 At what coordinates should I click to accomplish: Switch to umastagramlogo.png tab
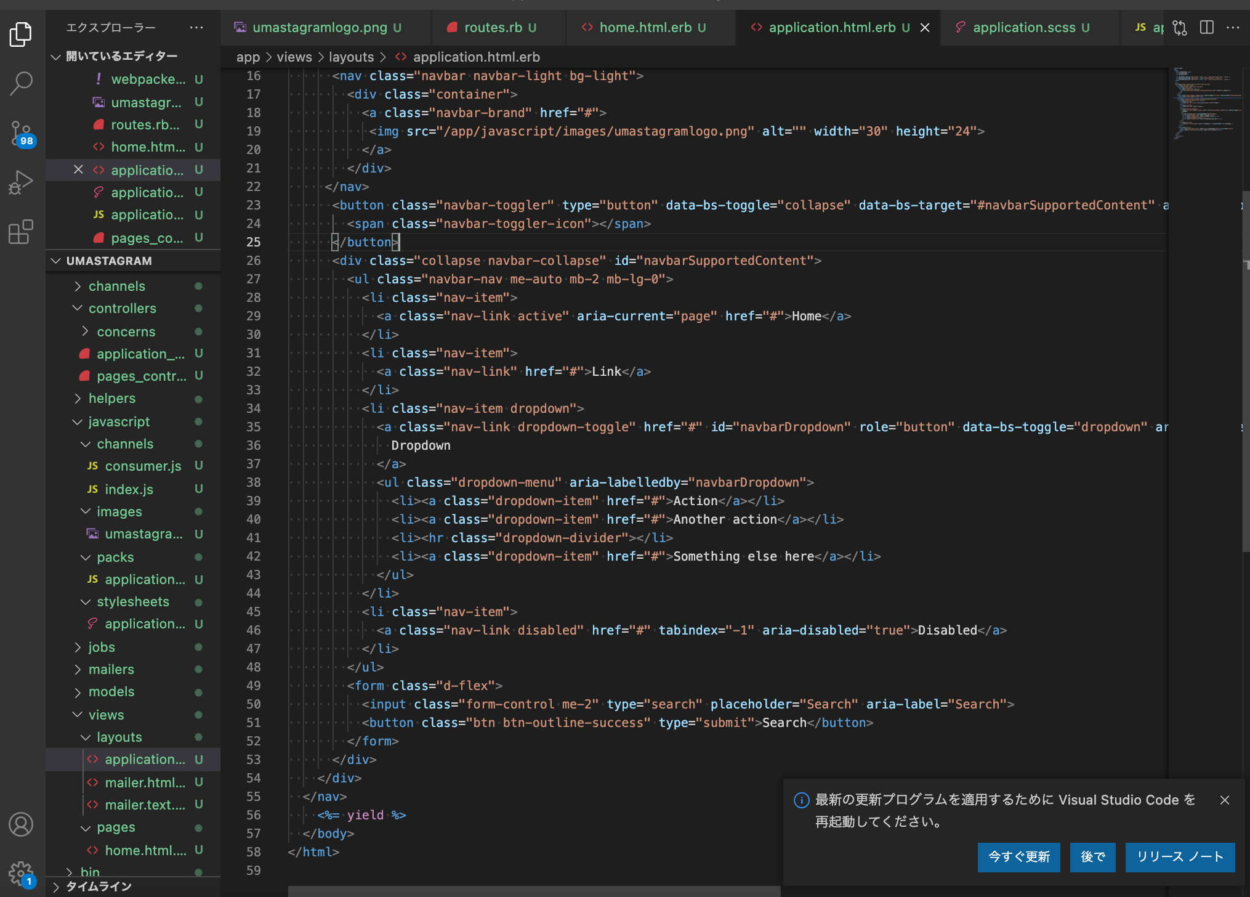326,28
